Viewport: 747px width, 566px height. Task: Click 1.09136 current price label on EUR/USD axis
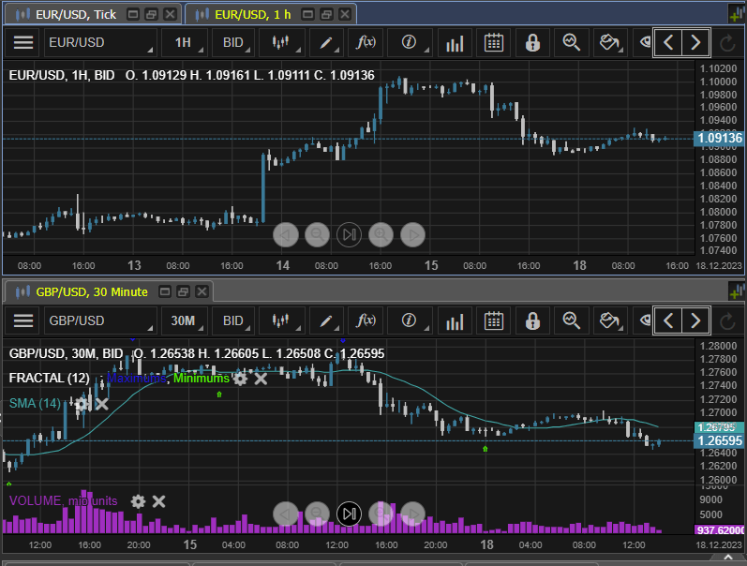[720, 138]
